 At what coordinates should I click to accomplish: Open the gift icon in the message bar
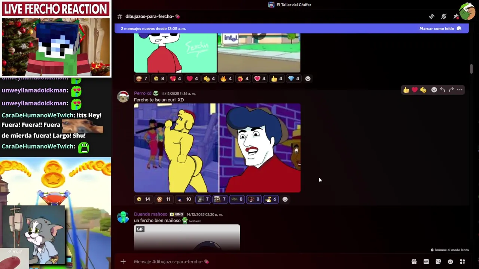[414, 262]
